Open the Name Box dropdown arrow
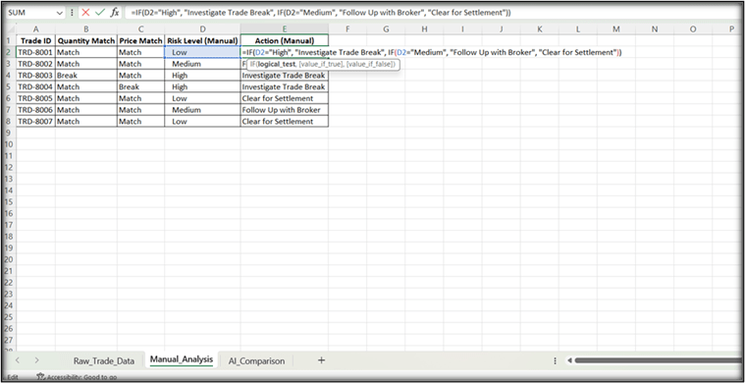Viewport: 745px width, 383px height. coord(60,13)
